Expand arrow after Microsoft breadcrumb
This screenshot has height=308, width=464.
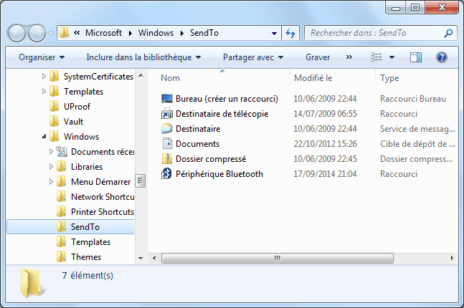[x=131, y=33]
